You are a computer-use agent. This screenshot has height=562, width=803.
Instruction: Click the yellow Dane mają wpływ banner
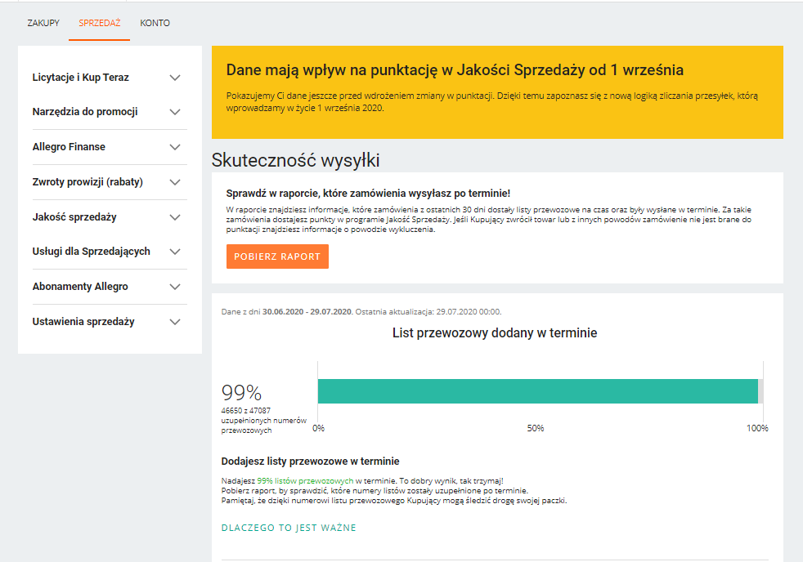point(497,92)
